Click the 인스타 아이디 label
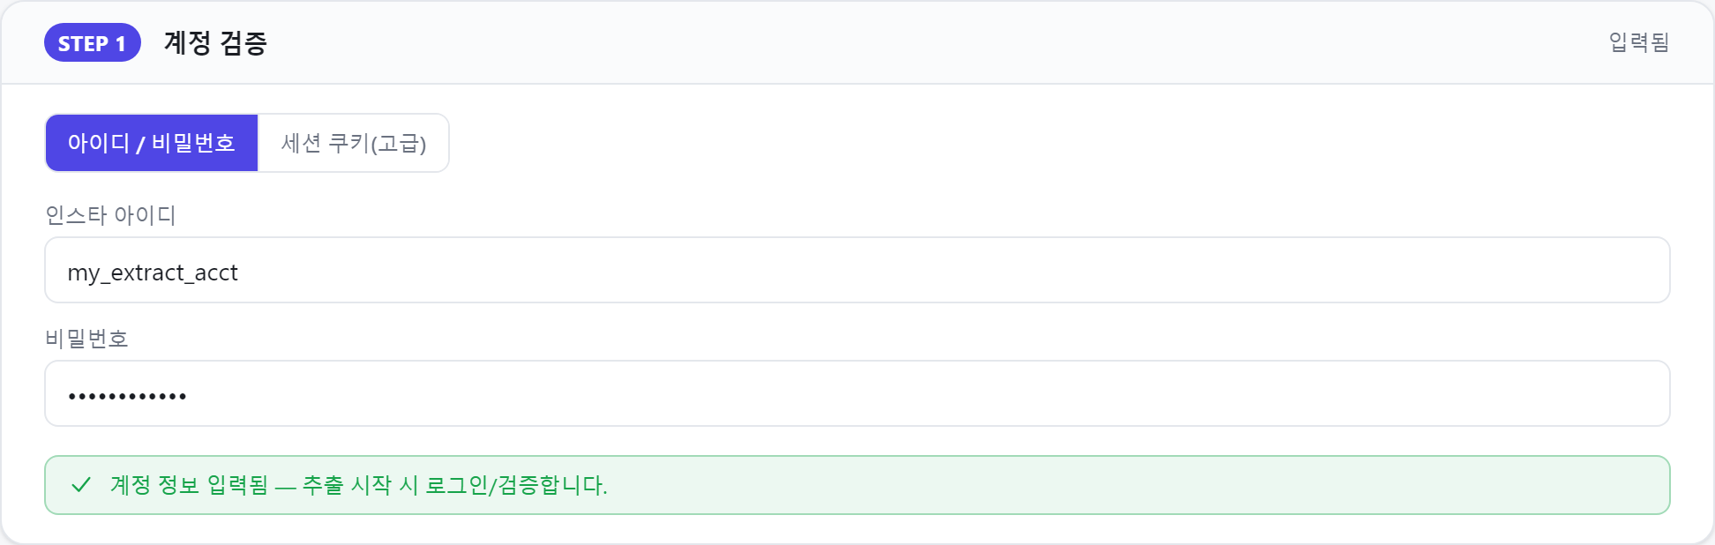This screenshot has width=1715, height=545. click(x=110, y=215)
